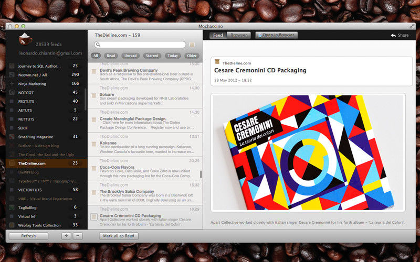This screenshot has height=262, width=420.
Task: Click TheDieline box icon in article header
Action: (x=217, y=62)
